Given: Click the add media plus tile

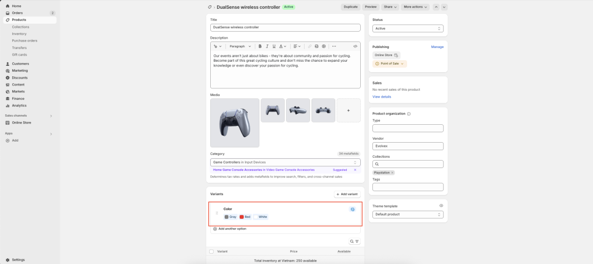Looking at the screenshot, I should [x=348, y=110].
